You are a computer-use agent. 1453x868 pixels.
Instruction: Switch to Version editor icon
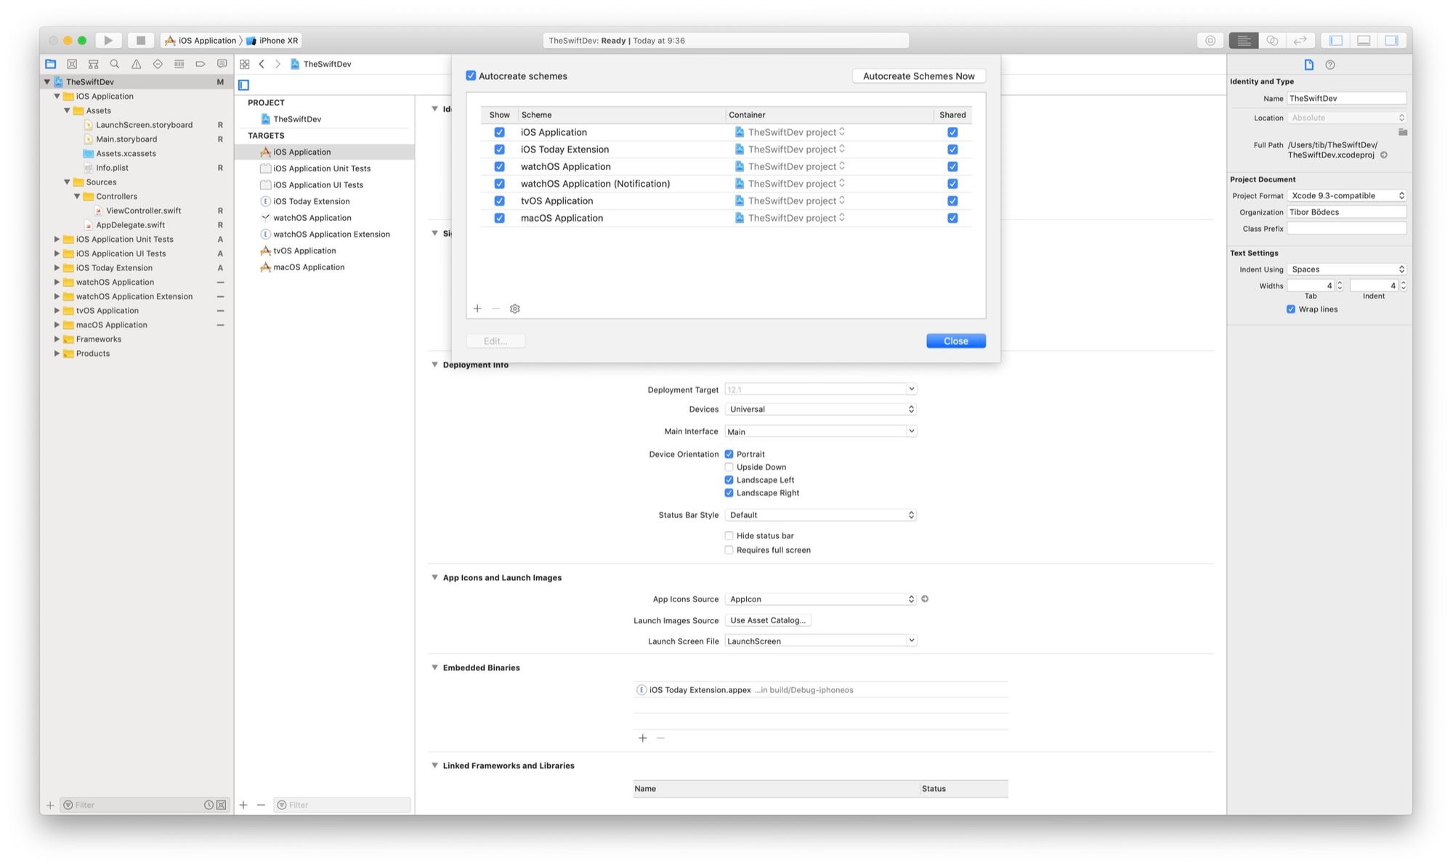1300,41
